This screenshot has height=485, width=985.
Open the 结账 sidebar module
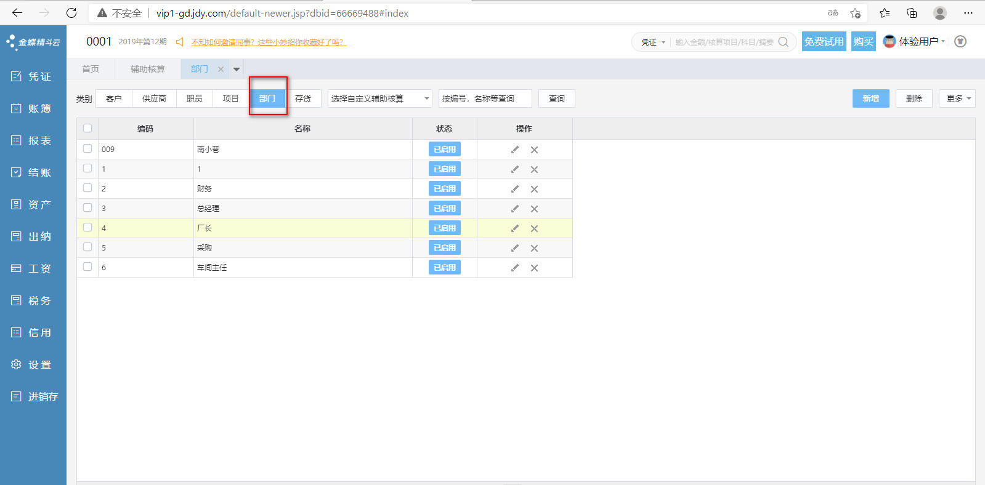pyautogui.click(x=31, y=172)
